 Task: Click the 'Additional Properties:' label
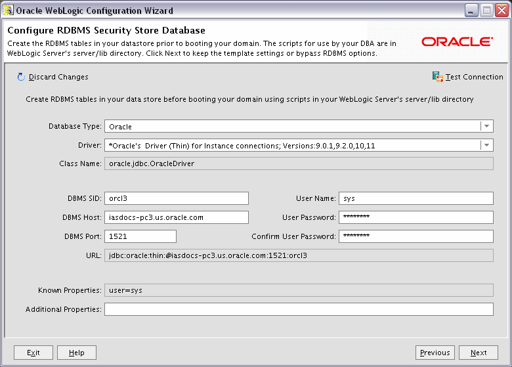64,309
